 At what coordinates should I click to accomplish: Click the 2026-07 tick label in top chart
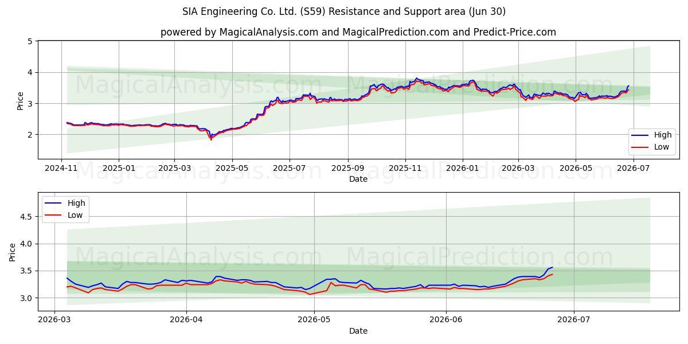[x=632, y=169]
